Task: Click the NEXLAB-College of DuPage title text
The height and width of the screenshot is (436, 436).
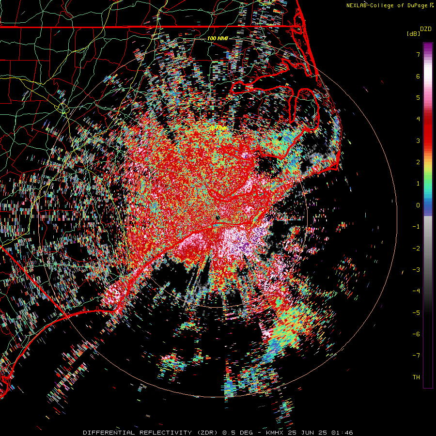Action: (x=387, y=5)
